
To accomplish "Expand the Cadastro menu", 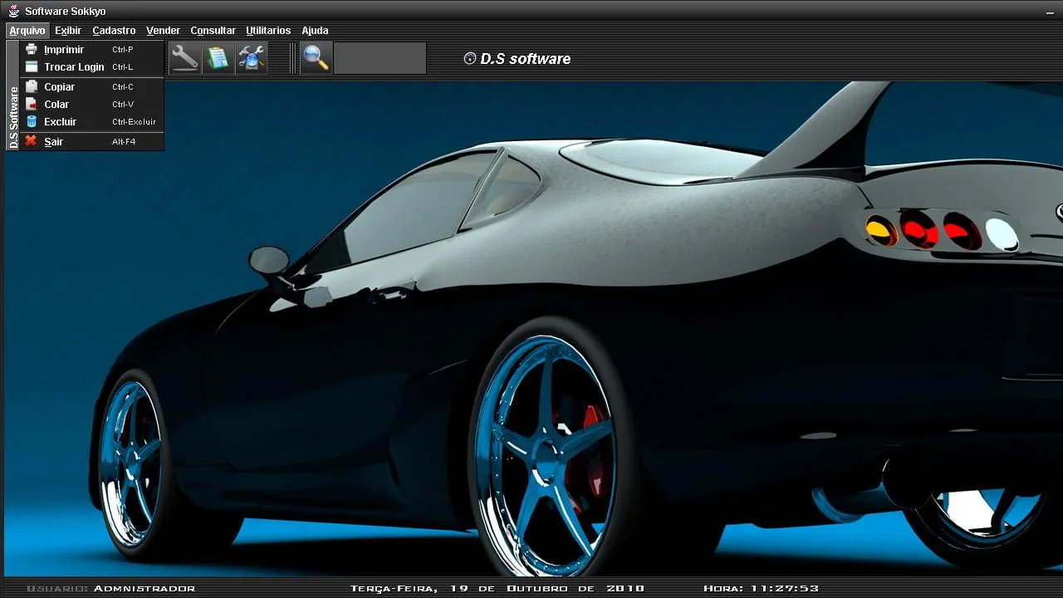I will pos(114,31).
